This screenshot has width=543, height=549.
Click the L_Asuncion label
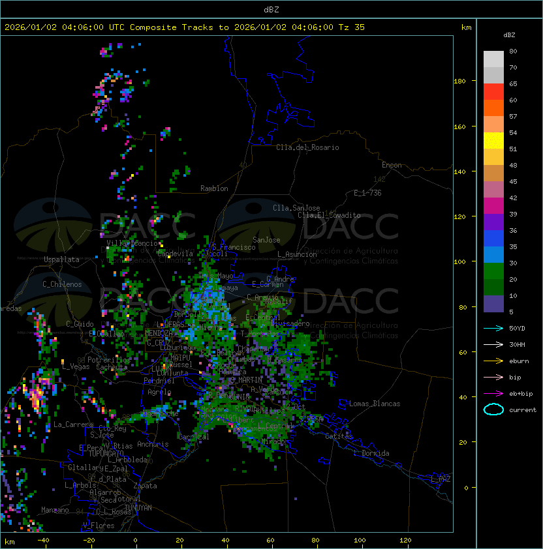(297, 254)
